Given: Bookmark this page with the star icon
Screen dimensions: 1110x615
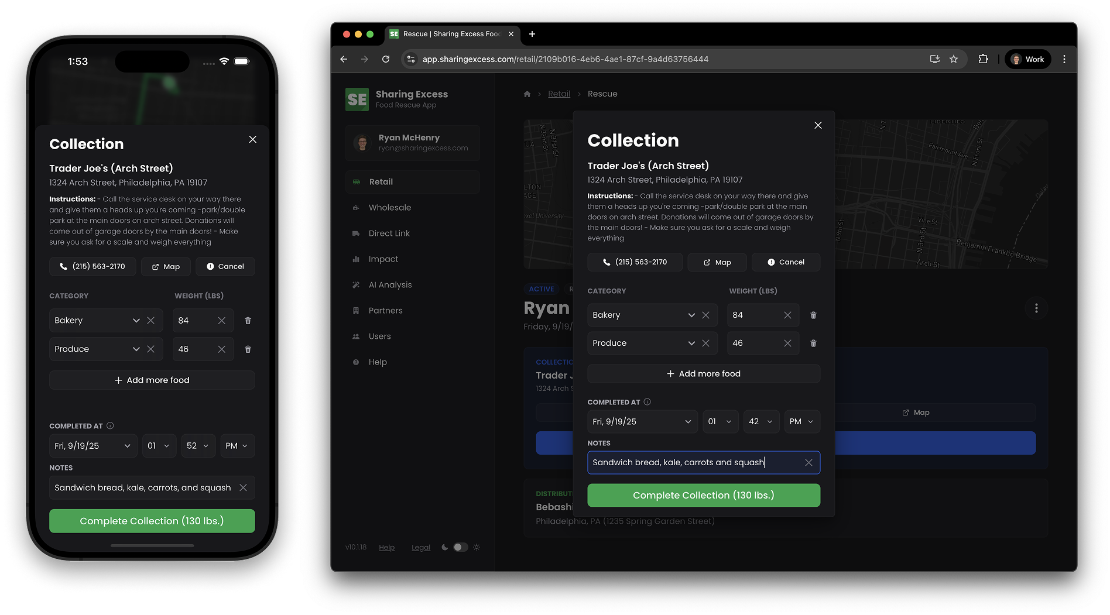Looking at the screenshot, I should click(954, 59).
